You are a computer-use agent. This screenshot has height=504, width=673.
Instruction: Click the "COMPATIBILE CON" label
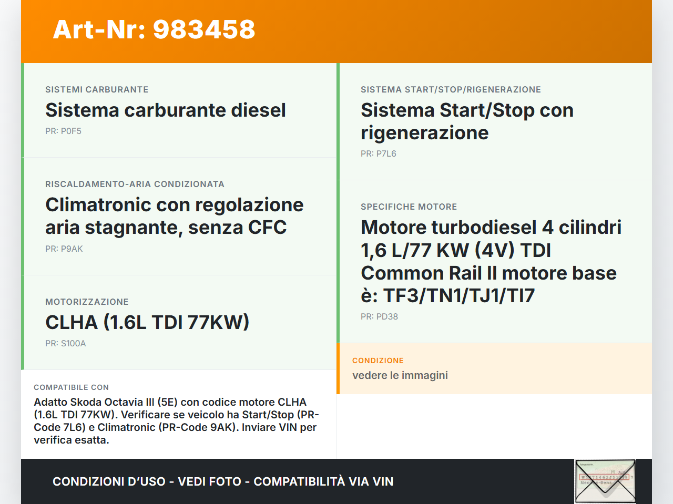pos(71,387)
